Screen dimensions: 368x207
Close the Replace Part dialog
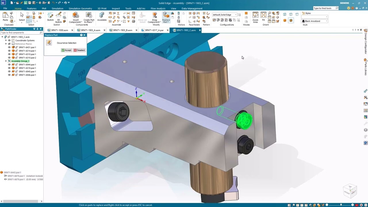click(84, 35)
